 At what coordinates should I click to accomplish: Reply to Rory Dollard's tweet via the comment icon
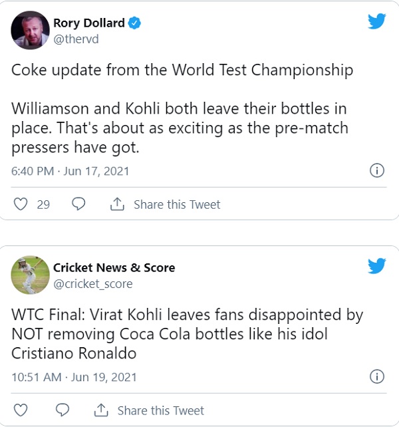click(78, 204)
